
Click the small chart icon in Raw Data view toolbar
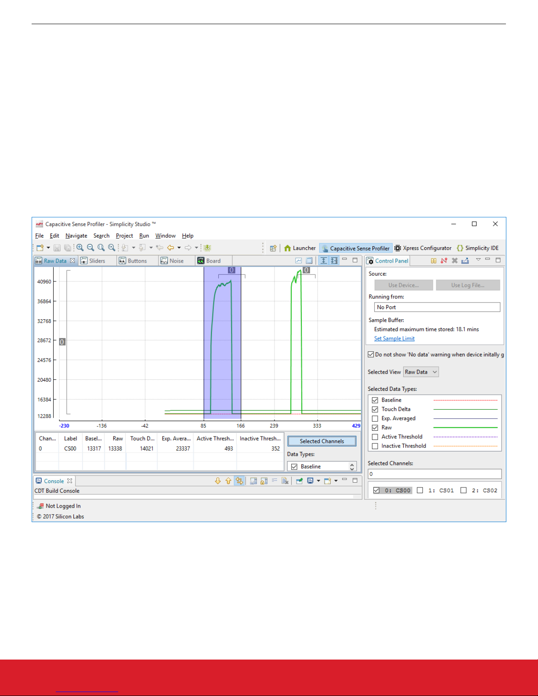click(x=299, y=260)
